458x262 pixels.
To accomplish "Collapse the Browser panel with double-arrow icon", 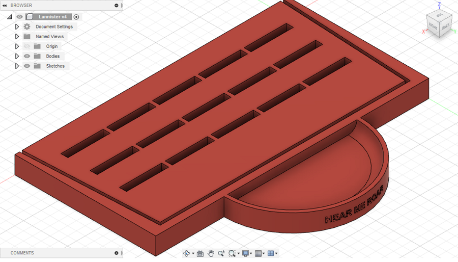I will tap(5, 5).
